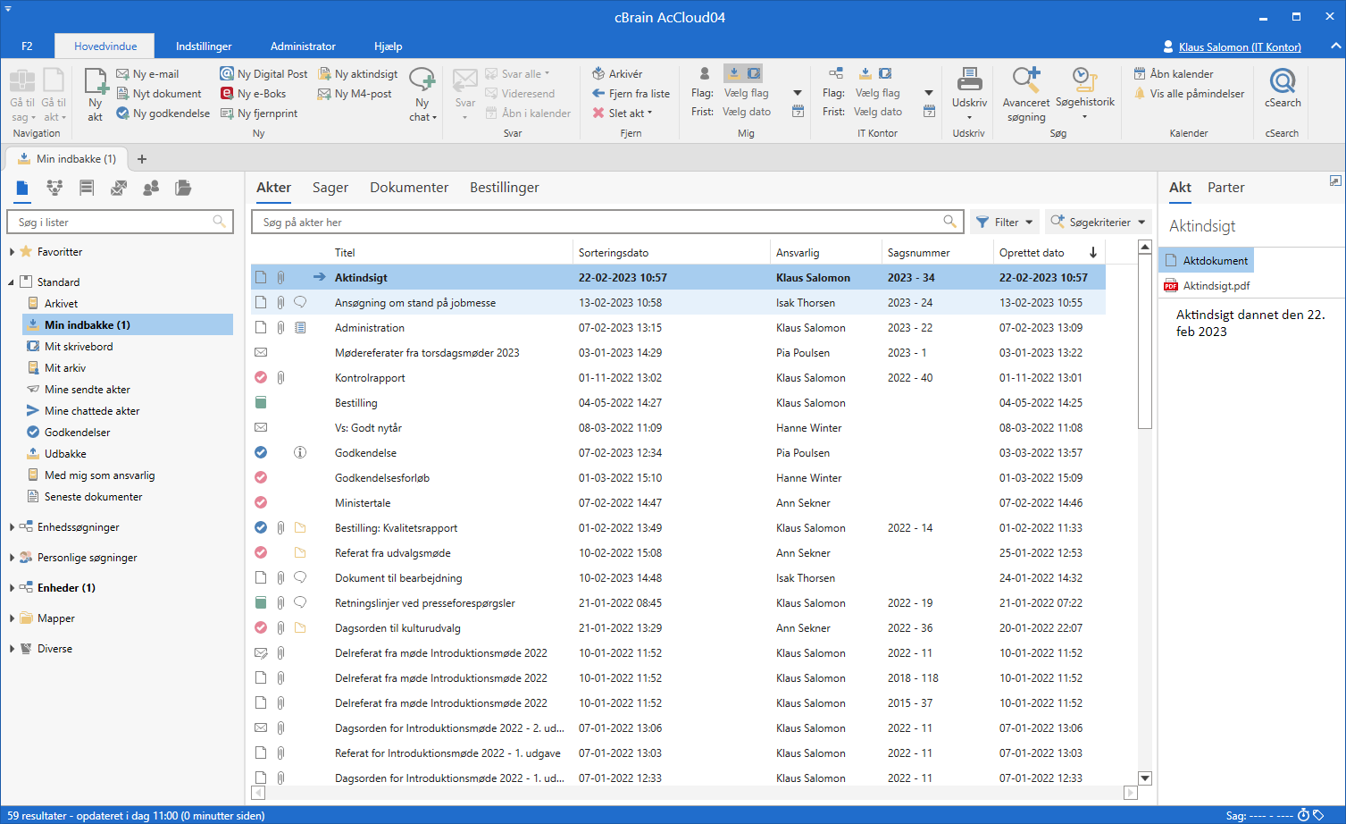Open the Kontrolrapport act row
This screenshot has height=824, width=1346.
point(678,378)
